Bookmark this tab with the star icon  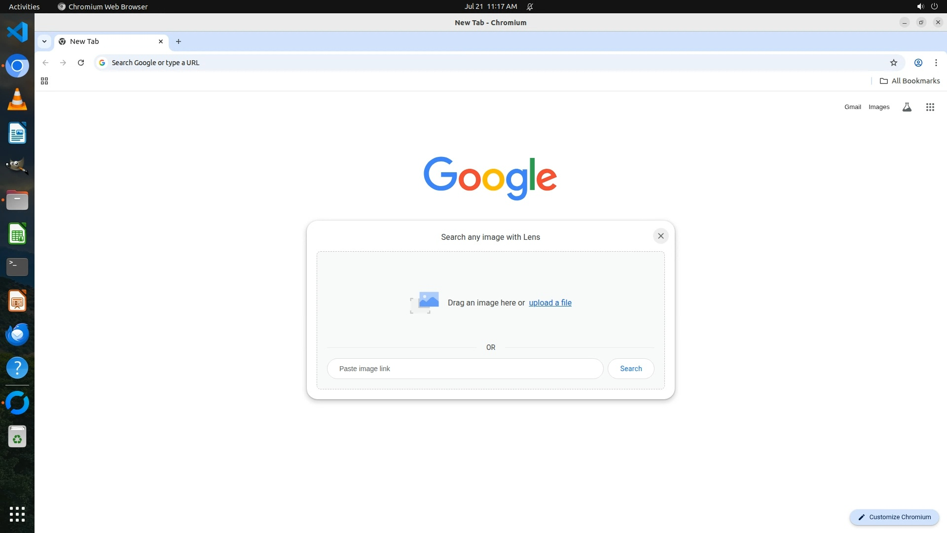(893, 63)
